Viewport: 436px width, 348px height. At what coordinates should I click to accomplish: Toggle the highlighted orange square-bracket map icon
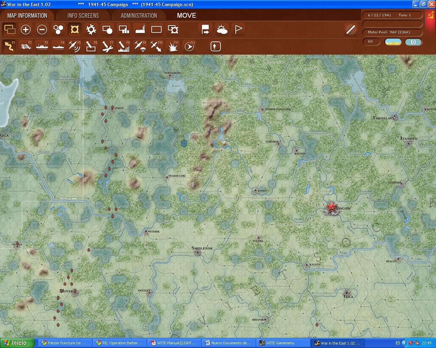pos(75,30)
